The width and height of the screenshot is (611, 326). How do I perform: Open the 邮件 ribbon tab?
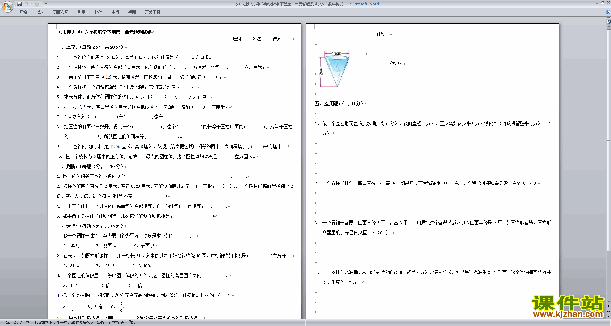[98, 12]
